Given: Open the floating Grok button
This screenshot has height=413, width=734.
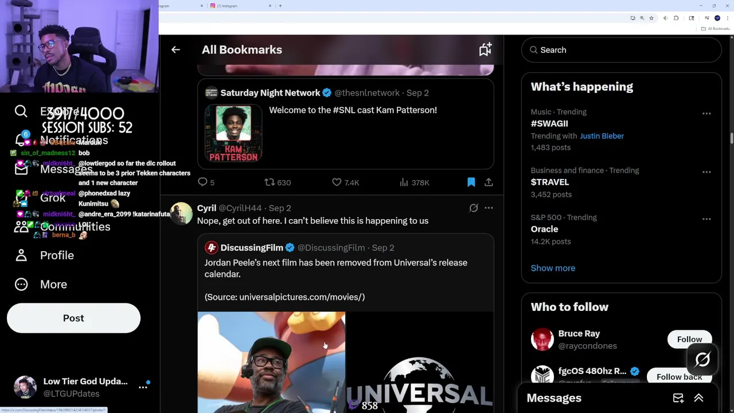Looking at the screenshot, I should (x=702, y=360).
